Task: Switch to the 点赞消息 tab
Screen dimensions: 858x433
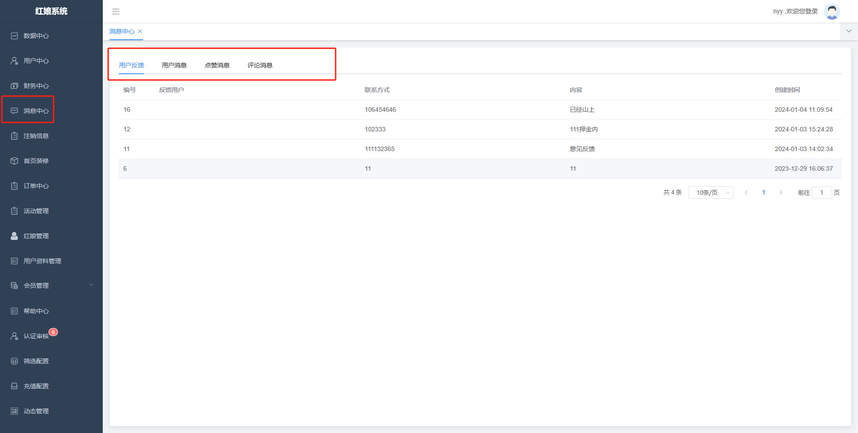Action: click(x=217, y=65)
